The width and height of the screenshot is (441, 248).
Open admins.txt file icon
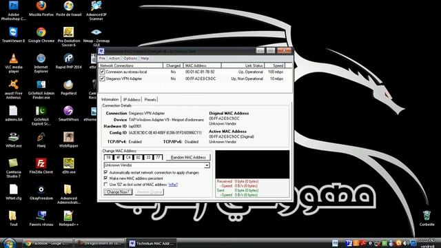coord(13,114)
